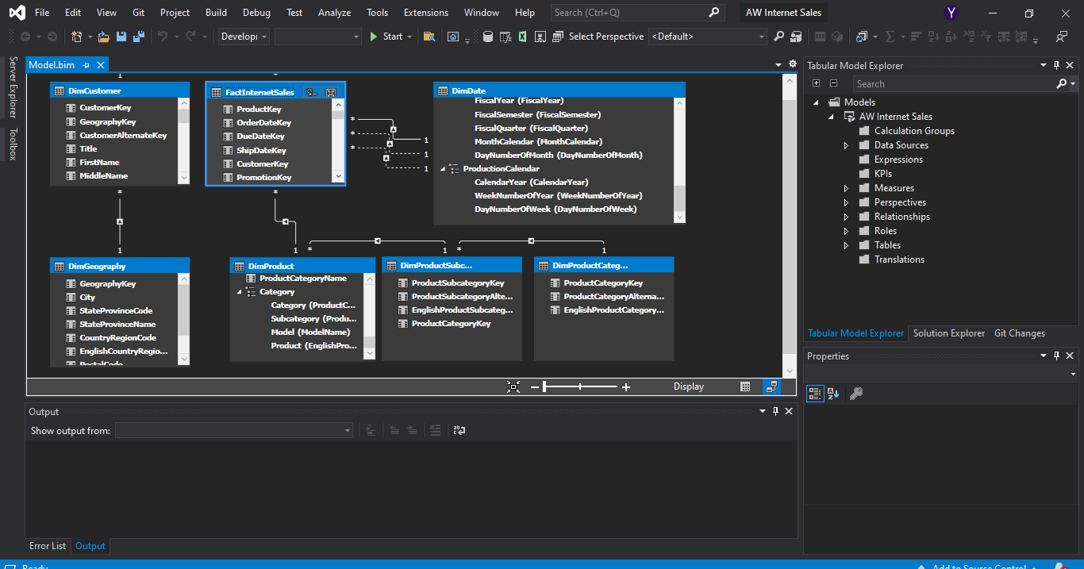Viewport: 1084px width, 569px height.
Task: Expand the Tables node
Action: [x=846, y=245]
